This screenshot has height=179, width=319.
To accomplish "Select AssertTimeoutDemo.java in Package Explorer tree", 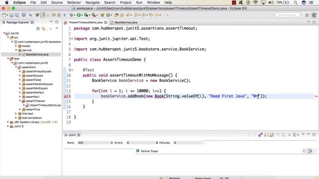I will coord(45,105).
